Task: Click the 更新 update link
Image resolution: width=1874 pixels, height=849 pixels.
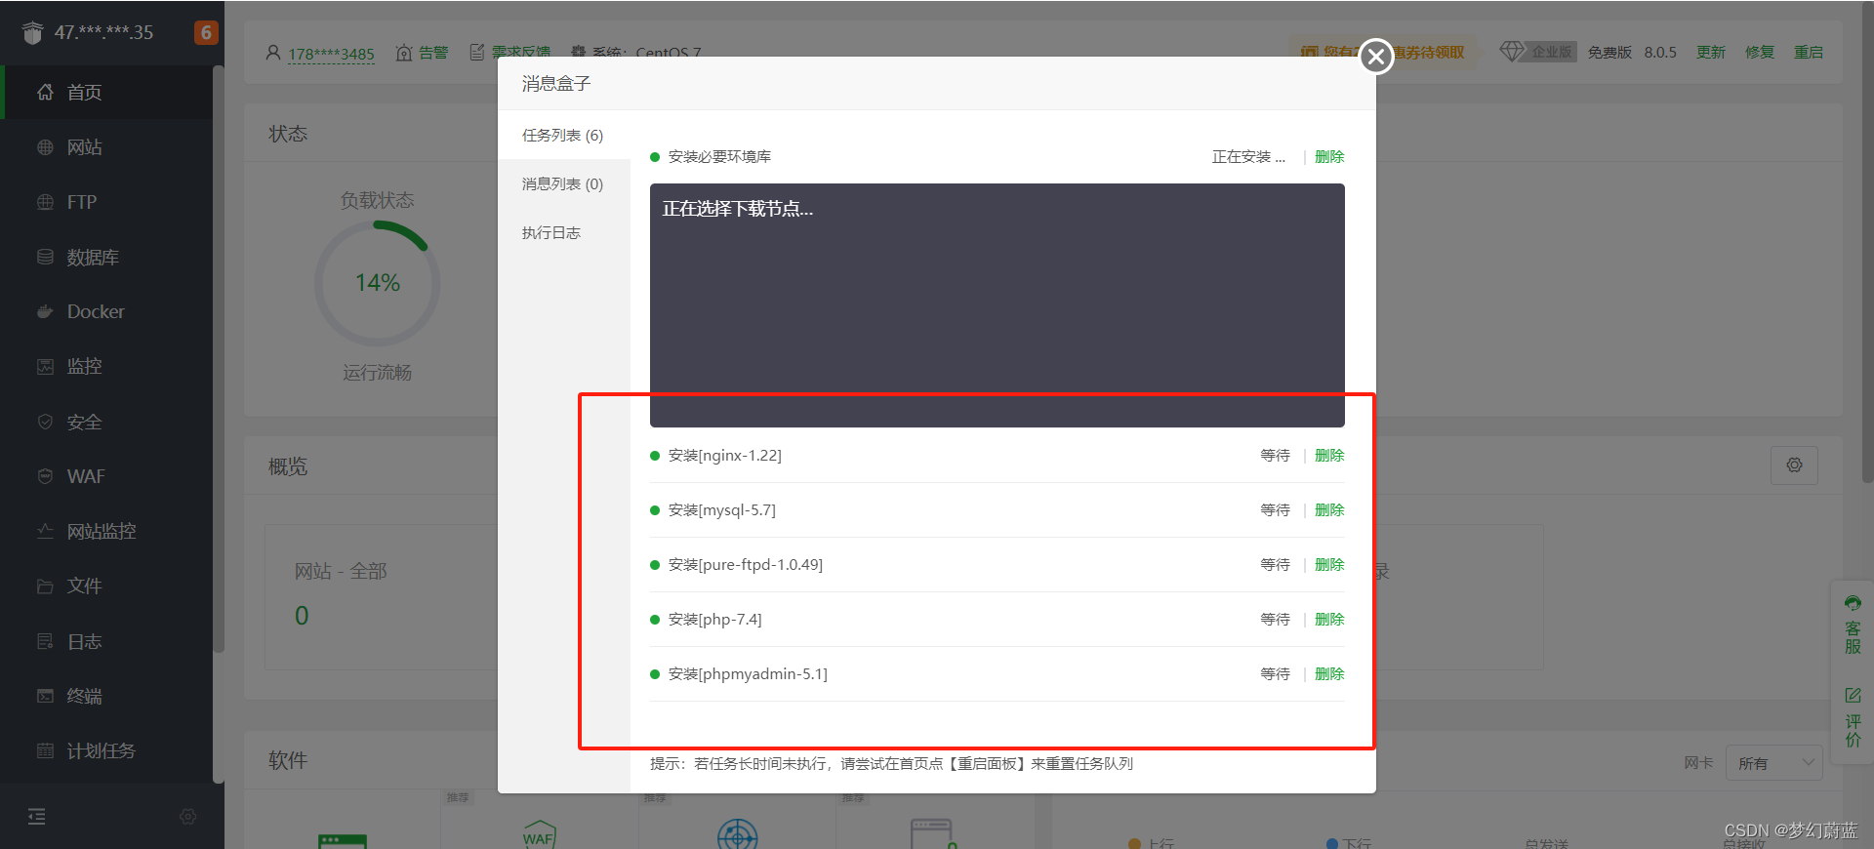Action: click(x=1711, y=53)
